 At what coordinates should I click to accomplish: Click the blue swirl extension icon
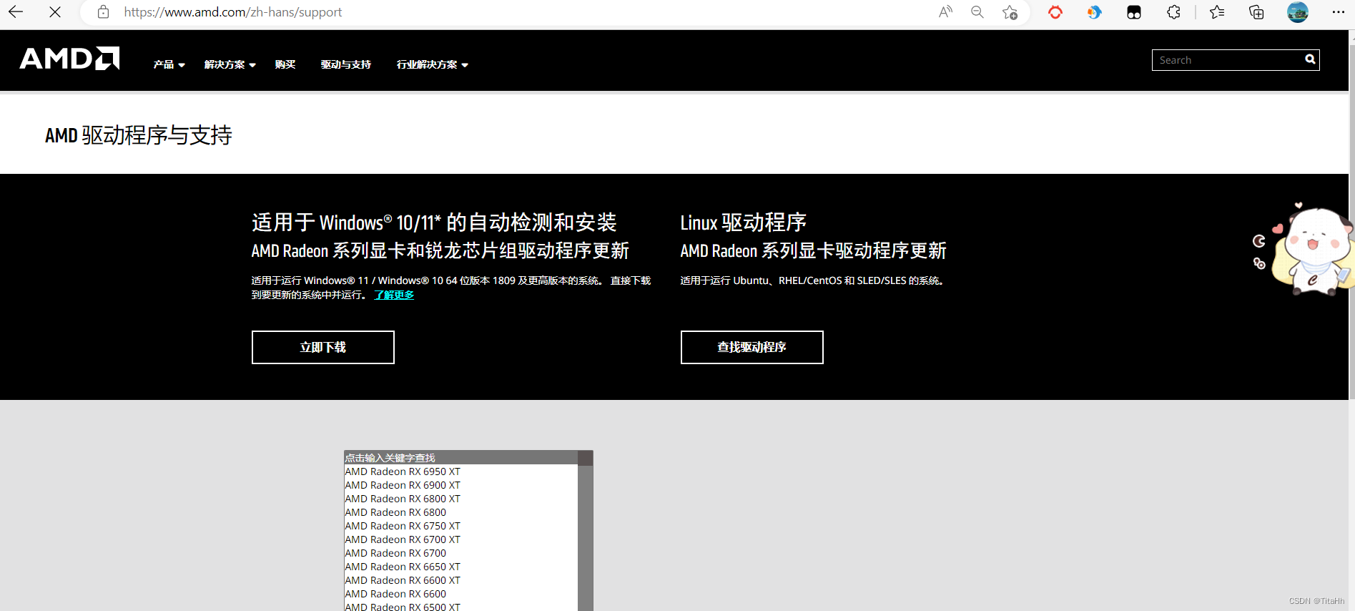click(1094, 12)
